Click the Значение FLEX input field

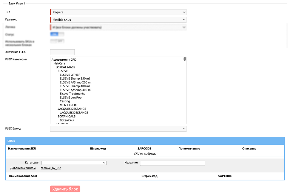click(62, 52)
